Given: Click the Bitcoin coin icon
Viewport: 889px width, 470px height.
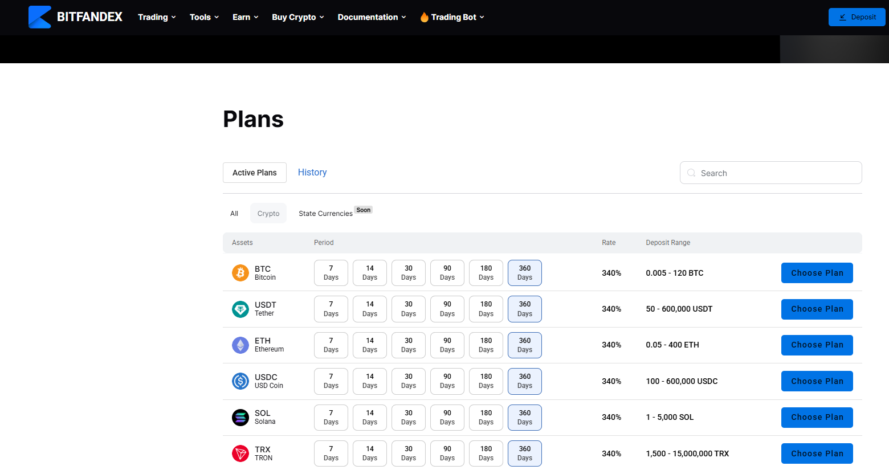Looking at the screenshot, I should point(240,273).
